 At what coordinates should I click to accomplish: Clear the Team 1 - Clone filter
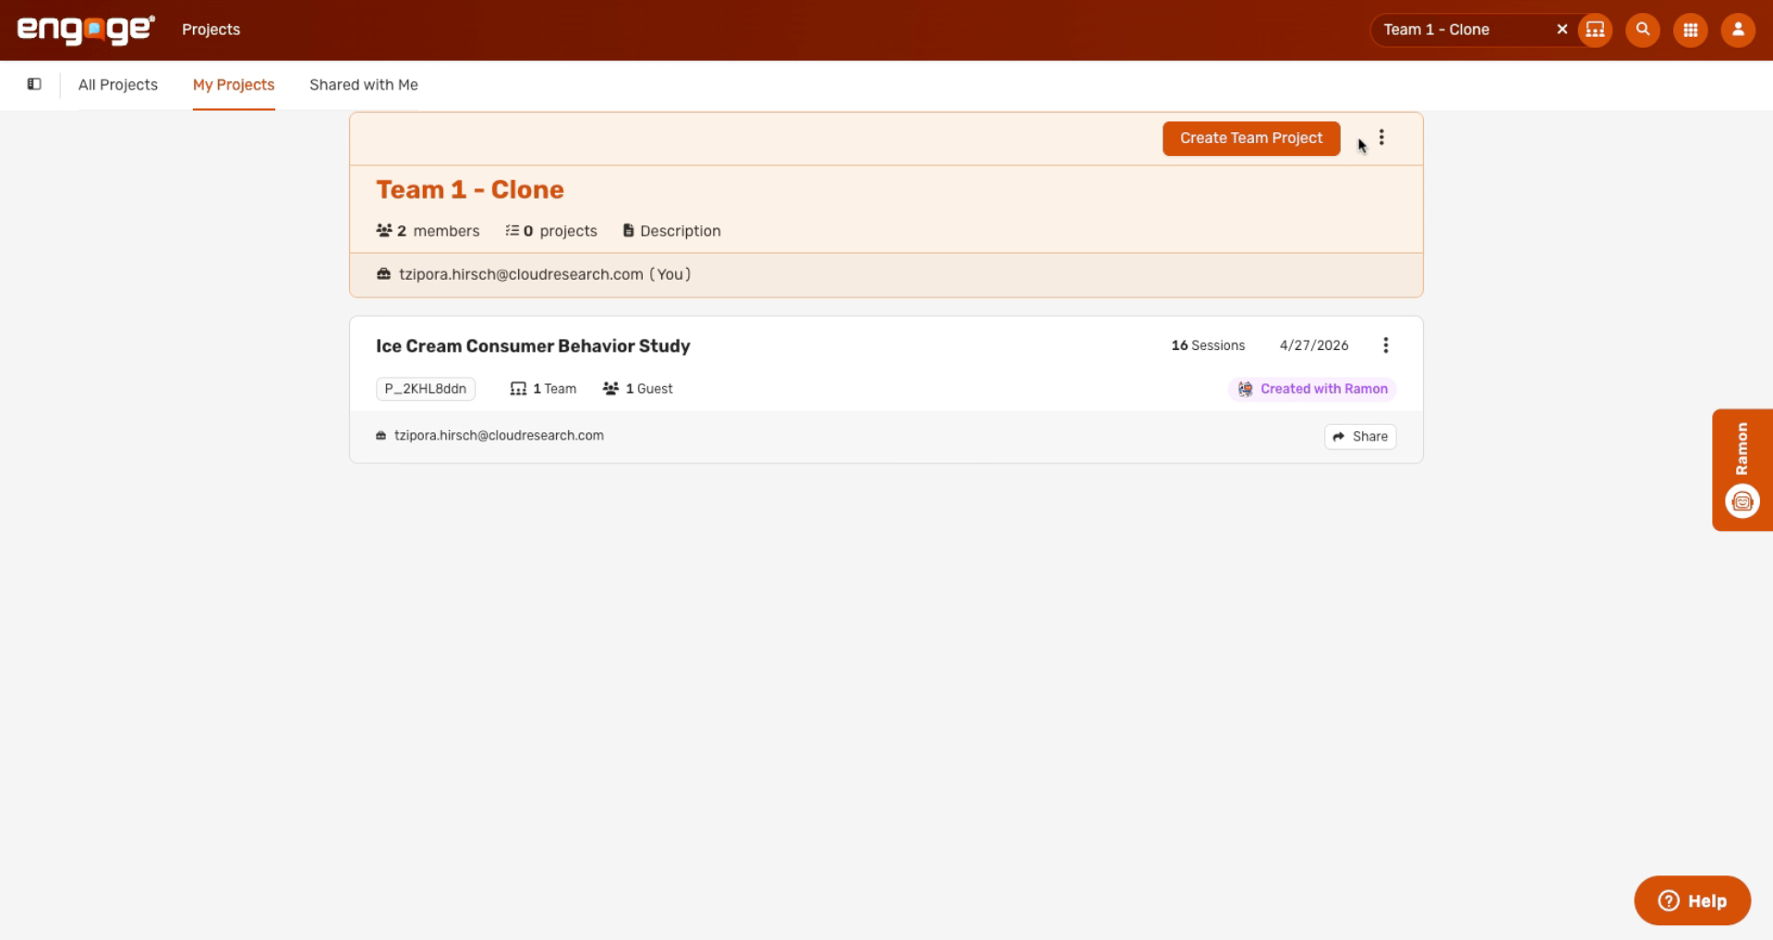click(1562, 30)
